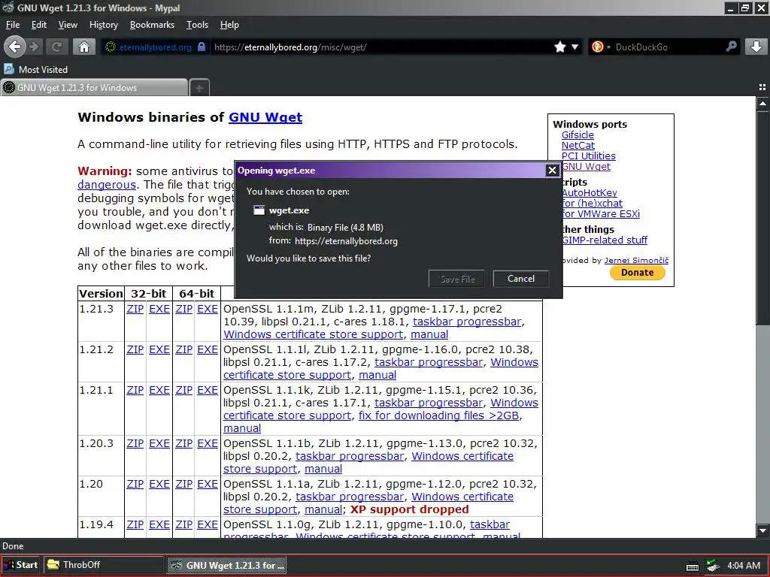Screen dimensions: 770x577
Task: Download 32-bit ZIP for version 1.20
Action: pyautogui.click(x=135, y=485)
